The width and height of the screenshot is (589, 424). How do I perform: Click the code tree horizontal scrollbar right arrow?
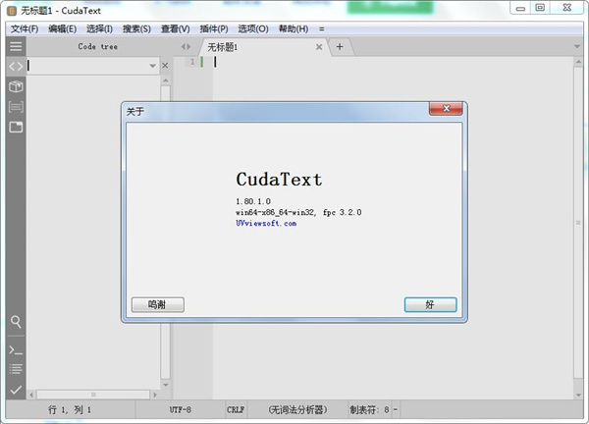[155, 395]
